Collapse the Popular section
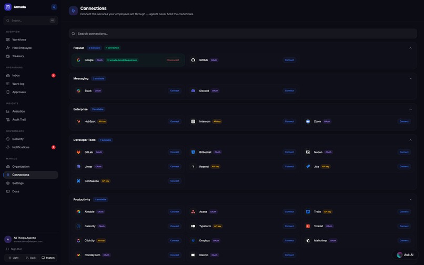 410,48
